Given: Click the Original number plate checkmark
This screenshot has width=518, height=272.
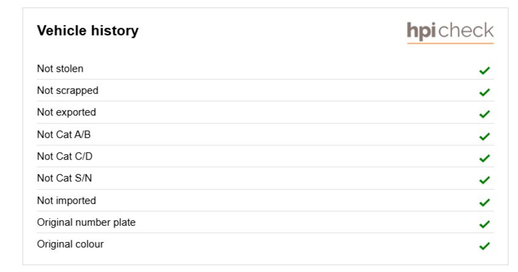Looking at the screenshot, I should tap(484, 224).
